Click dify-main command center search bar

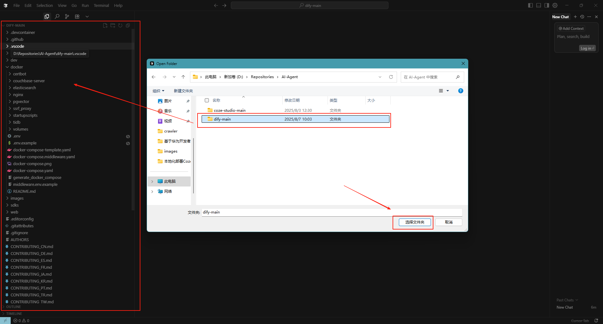click(310, 5)
